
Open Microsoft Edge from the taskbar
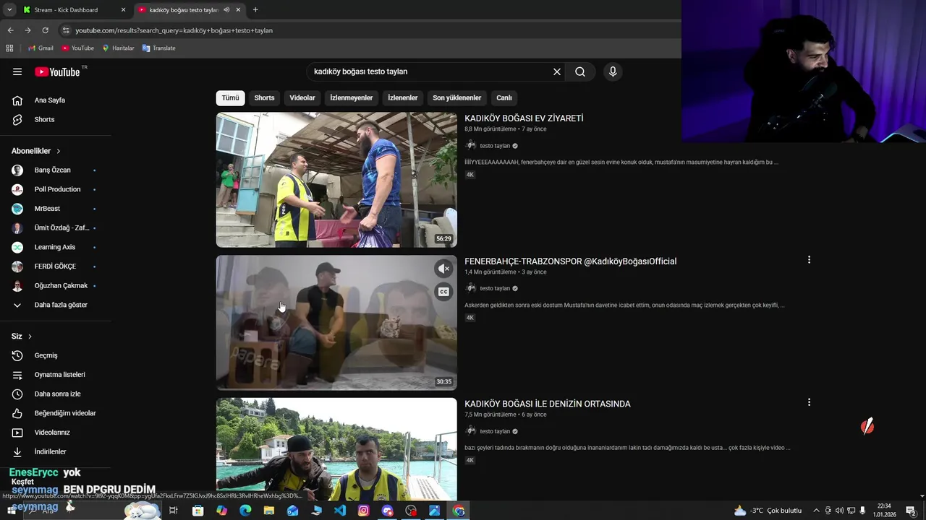click(245, 511)
